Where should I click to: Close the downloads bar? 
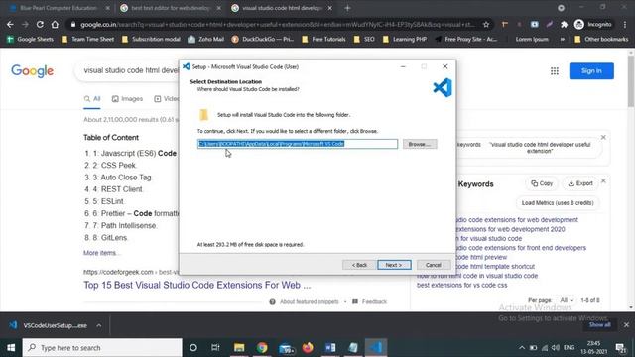[626, 325]
